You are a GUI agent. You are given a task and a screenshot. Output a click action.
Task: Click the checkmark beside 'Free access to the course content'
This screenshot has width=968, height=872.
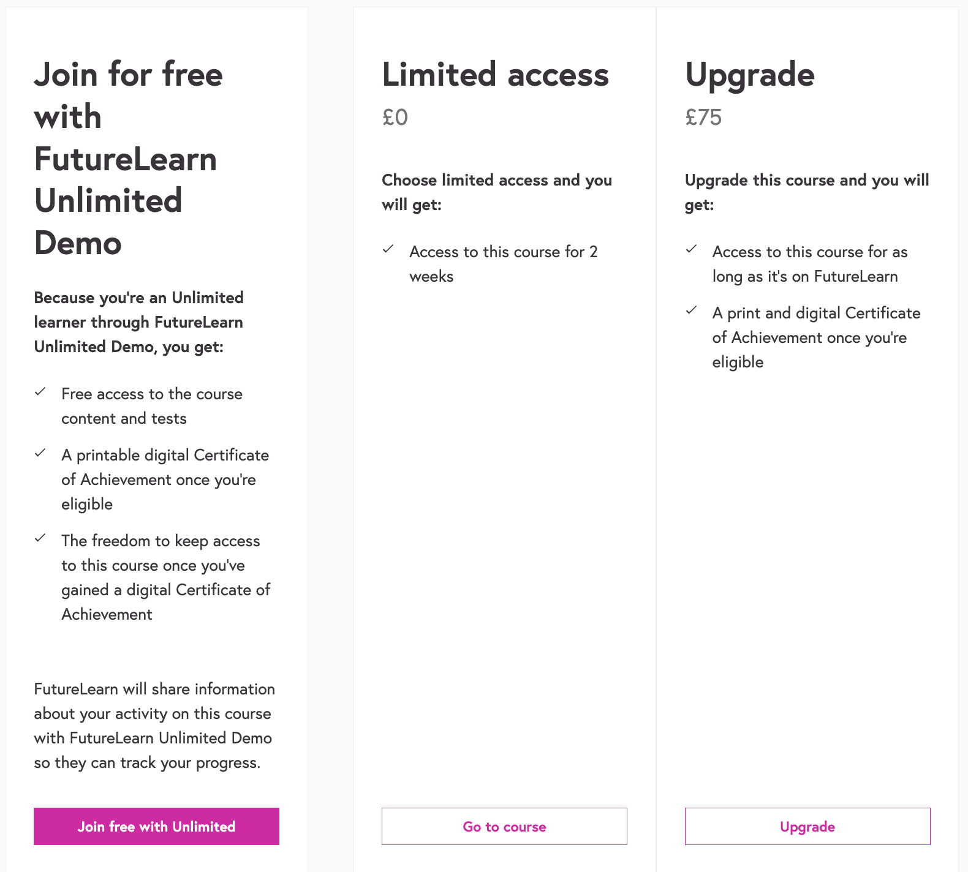click(41, 392)
